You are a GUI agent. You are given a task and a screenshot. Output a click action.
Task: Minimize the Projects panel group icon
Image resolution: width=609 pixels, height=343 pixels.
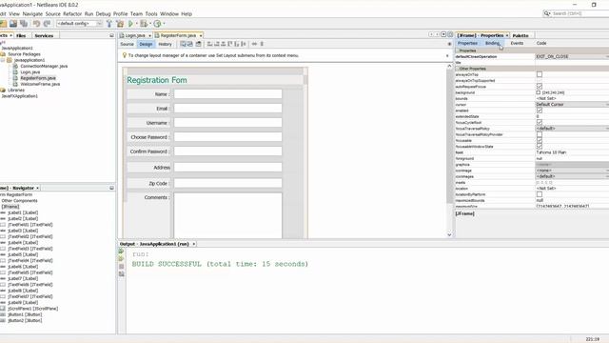pos(111,35)
